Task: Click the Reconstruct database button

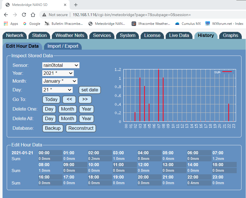Action: (x=81, y=128)
